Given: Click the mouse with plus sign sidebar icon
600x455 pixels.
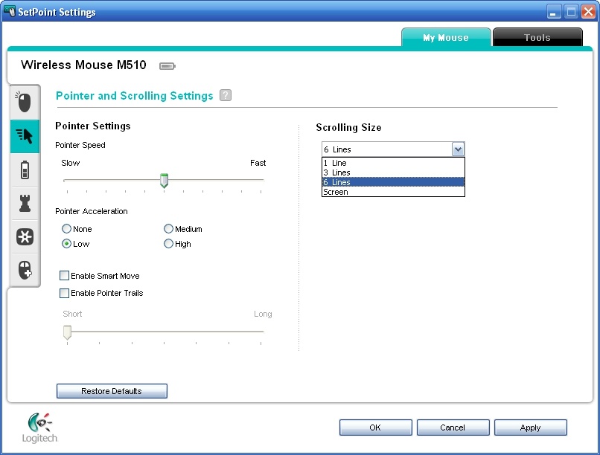Looking at the screenshot, I should coord(25,270).
